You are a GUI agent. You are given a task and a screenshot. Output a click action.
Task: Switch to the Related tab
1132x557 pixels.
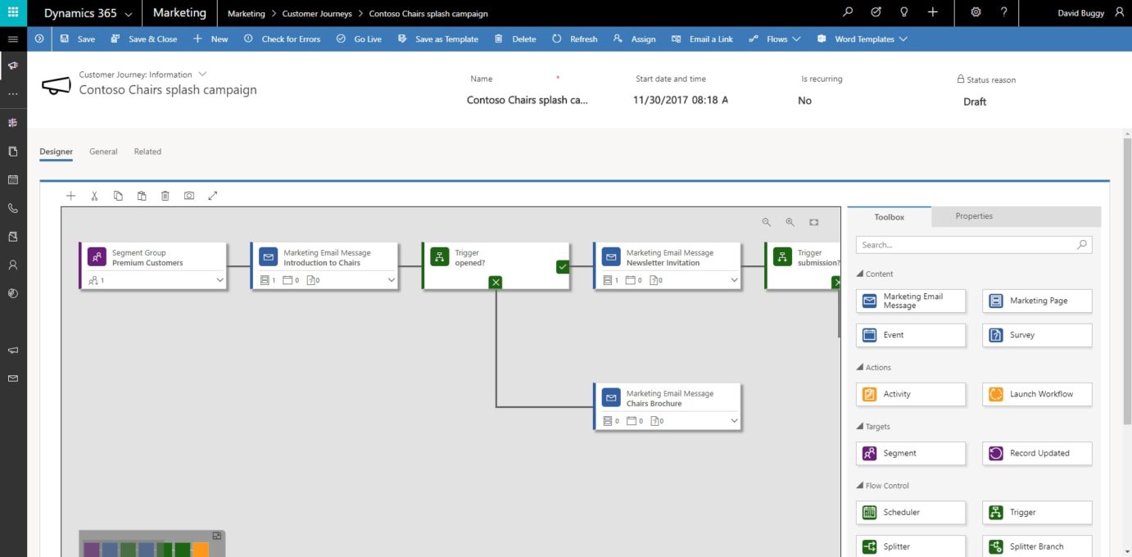pos(147,152)
